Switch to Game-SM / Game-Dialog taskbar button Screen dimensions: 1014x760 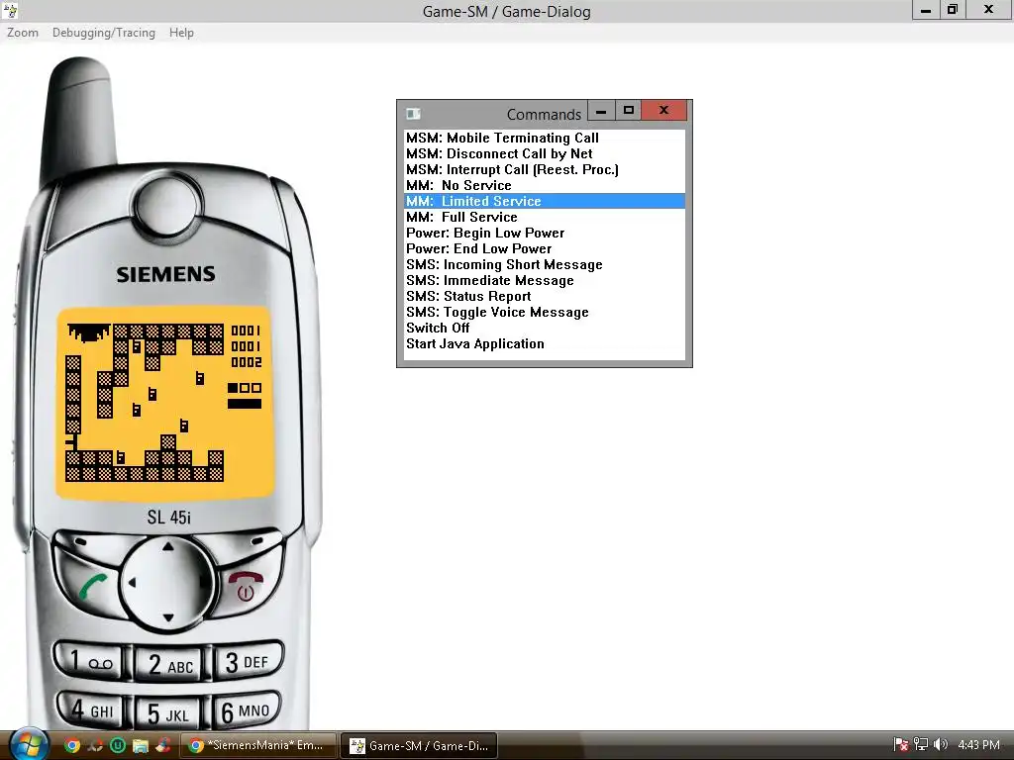point(419,745)
